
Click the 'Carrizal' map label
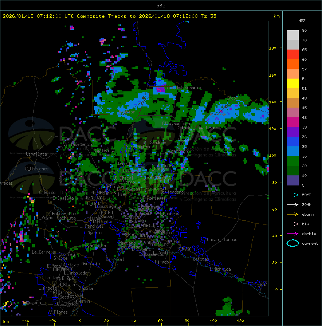pos(115,259)
